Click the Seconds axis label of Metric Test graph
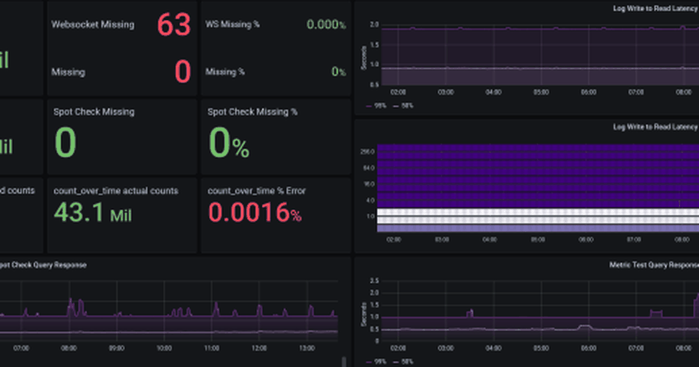This screenshot has width=699, height=367. pyautogui.click(x=364, y=313)
